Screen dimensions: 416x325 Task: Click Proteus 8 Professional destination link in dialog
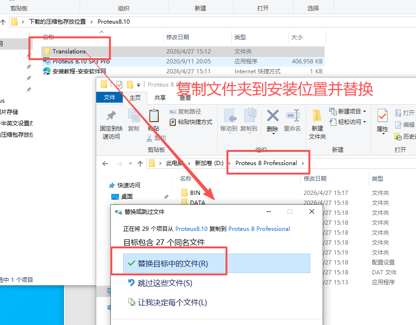[x=259, y=228]
